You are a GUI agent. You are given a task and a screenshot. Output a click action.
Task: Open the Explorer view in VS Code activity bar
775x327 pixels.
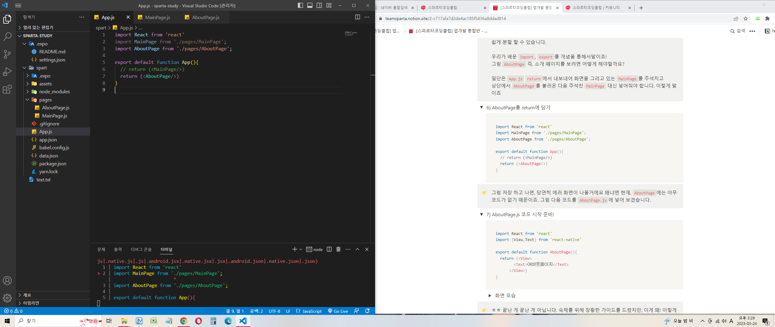(x=7, y=19)
